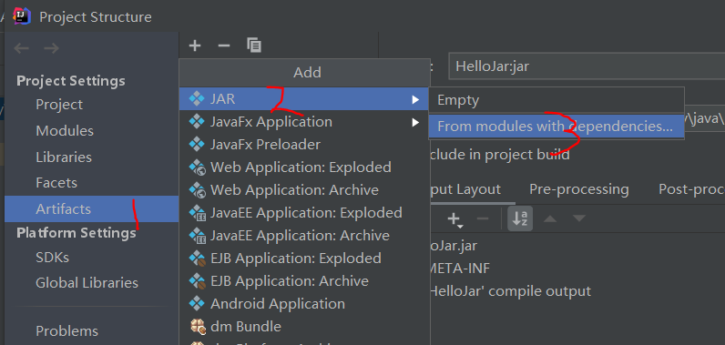The image size is (725, 345).
Task: Click the IntelliJ IDEA logo in the title bar
Action: 22,16
